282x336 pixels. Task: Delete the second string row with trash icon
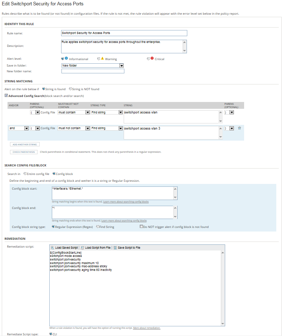[239, 128]
